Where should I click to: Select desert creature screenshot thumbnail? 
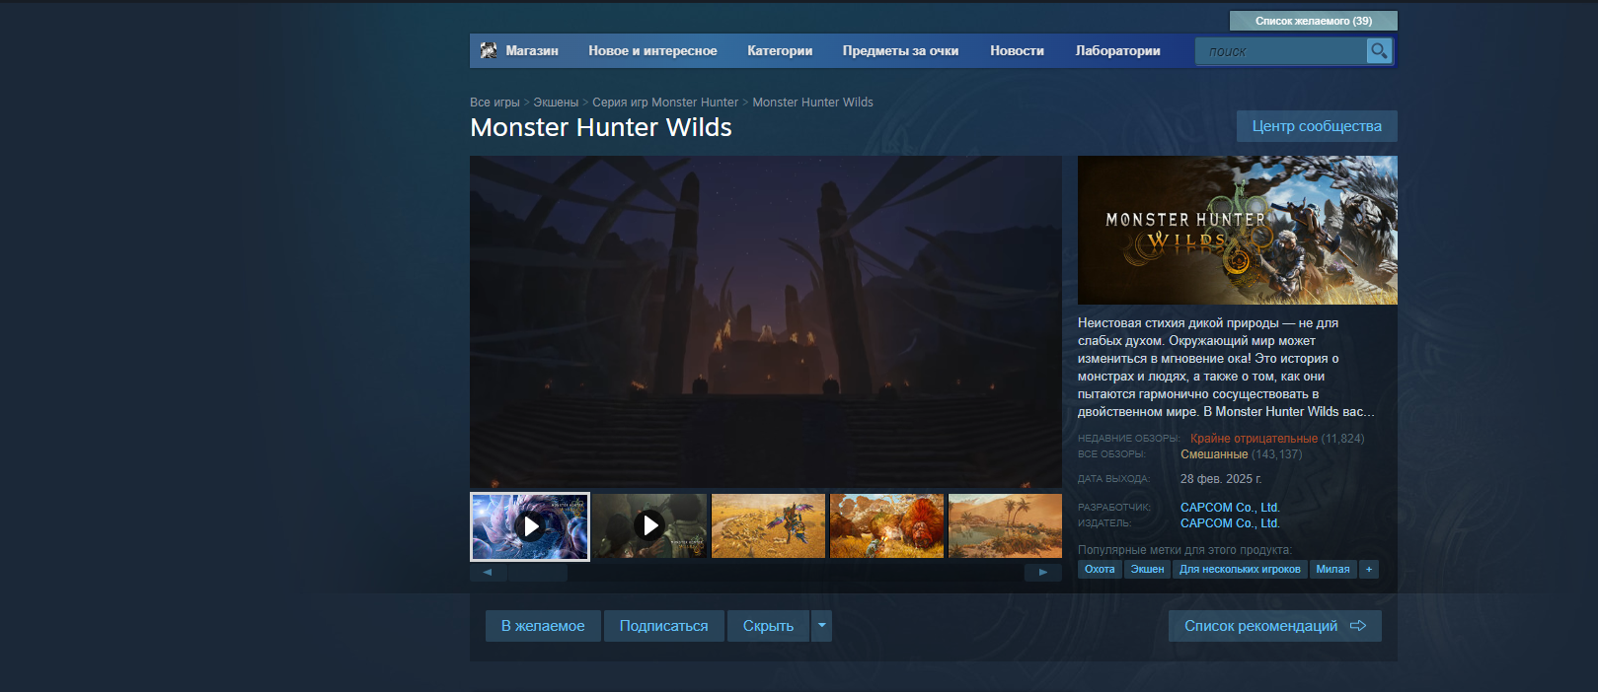point(768,526)
